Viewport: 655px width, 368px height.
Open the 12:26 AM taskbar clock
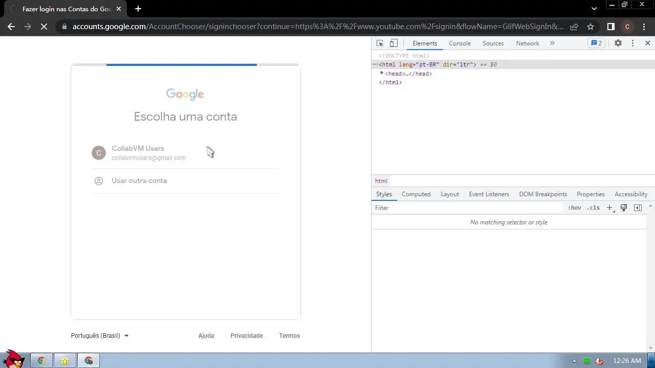point(627,361)
